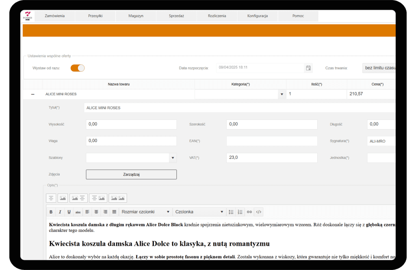Click the insert link icon
The image size is (416, 270).
[249, 212]
